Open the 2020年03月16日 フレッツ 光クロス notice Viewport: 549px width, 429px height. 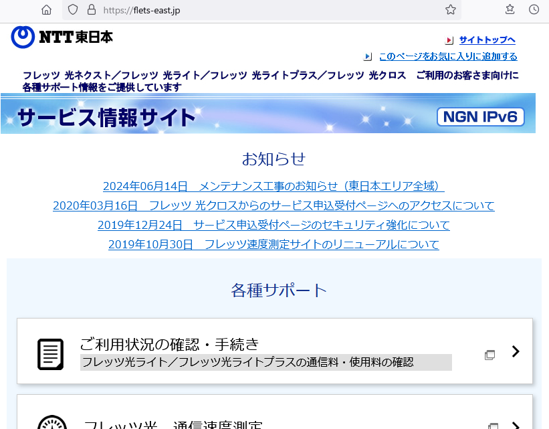coord(273,205)
